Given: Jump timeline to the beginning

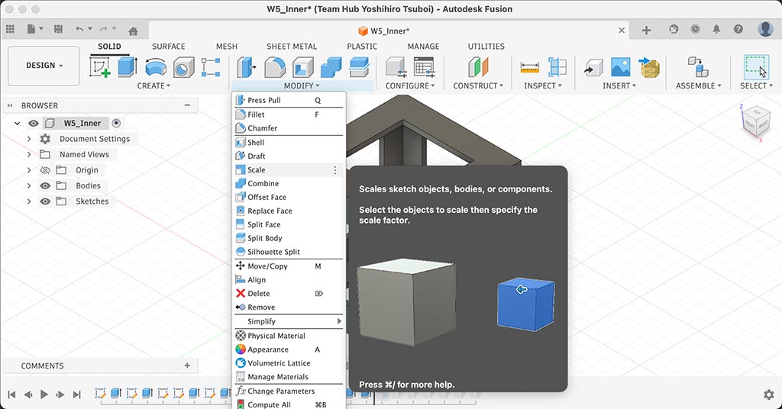Looking at the screenshot, I should pos(12,395).
